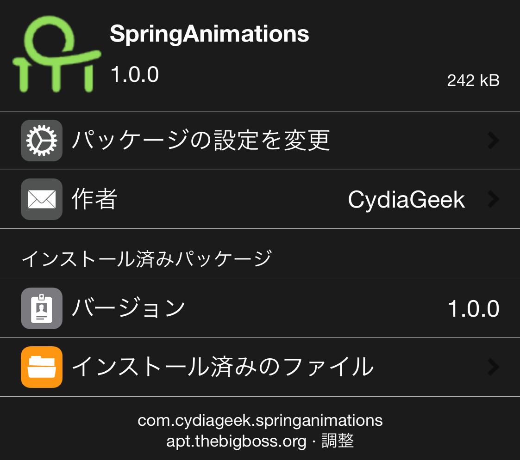Expand chevron on パッケージの設定を変更 row
The width and height of the screenshot is (520, 460).
[x=494, y=141]
